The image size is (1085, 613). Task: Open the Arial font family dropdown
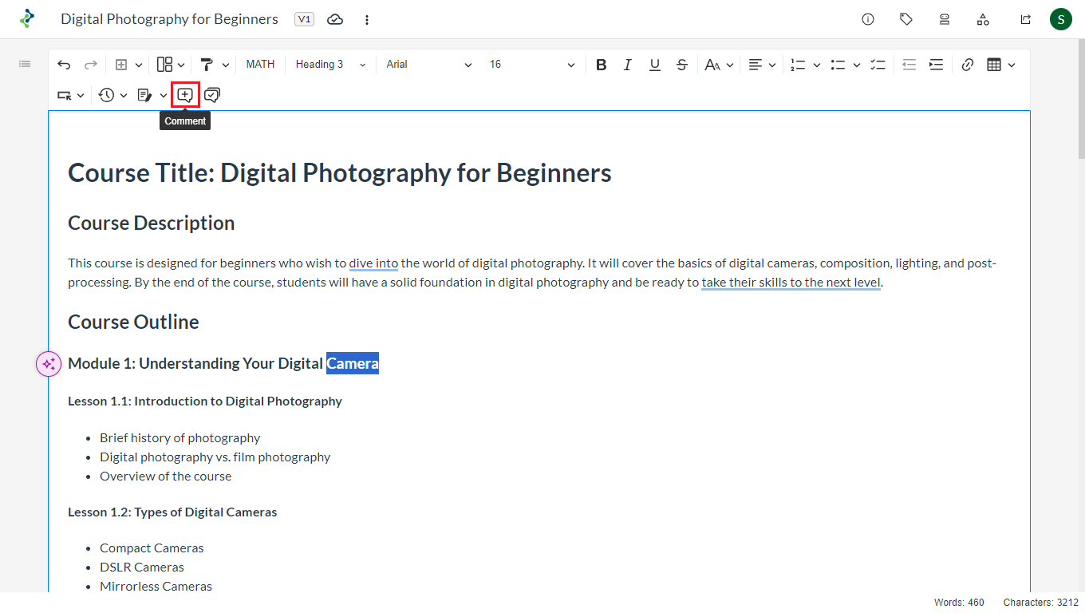pyautogui.click(x=428, y=65)
